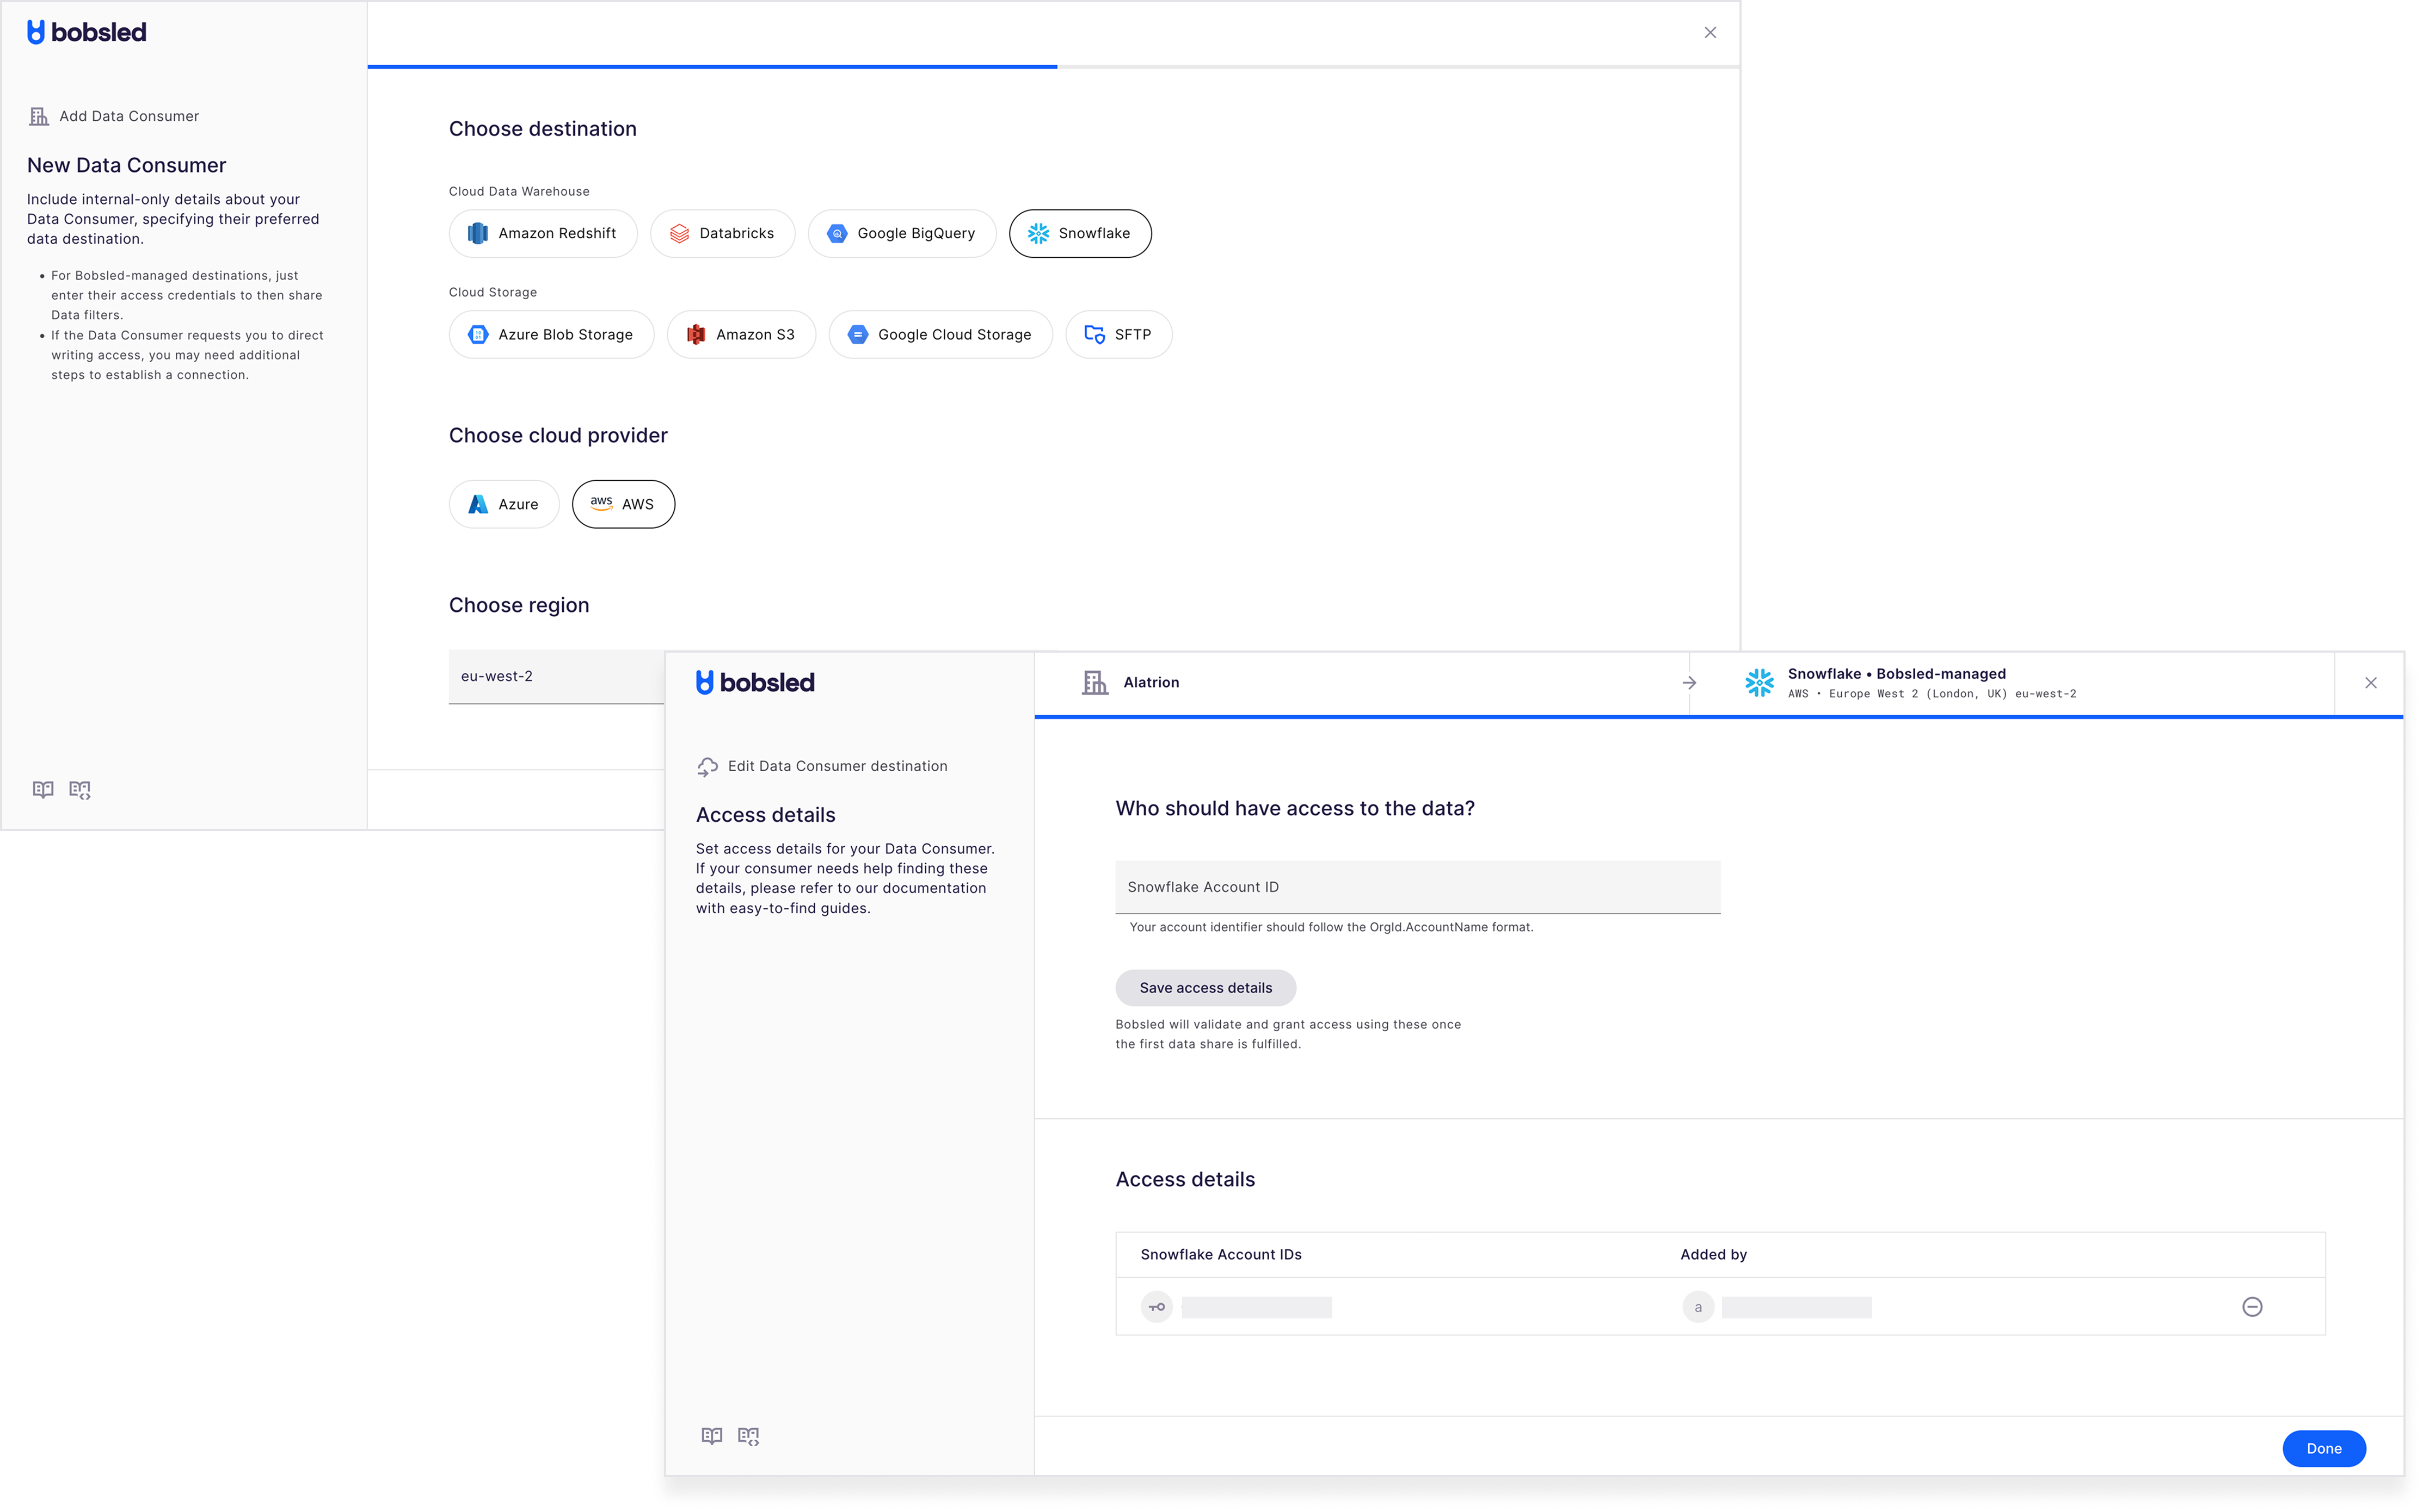Image resolution: width=2423 pixels, height=1512 pixels.
Task: Click Save access details button
Action: [x=1206, y=988]
